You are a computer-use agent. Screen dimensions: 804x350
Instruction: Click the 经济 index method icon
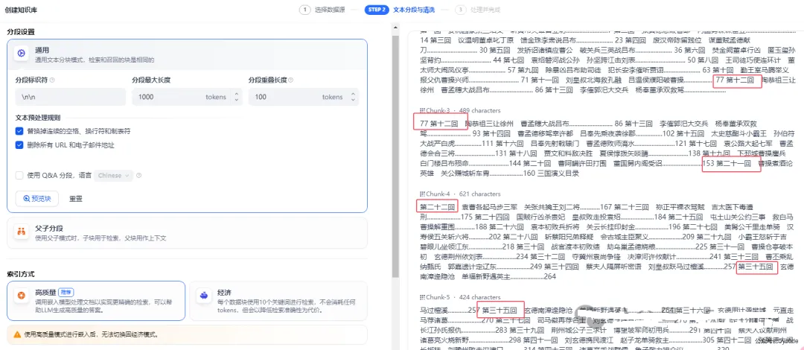tap(204, 295)
